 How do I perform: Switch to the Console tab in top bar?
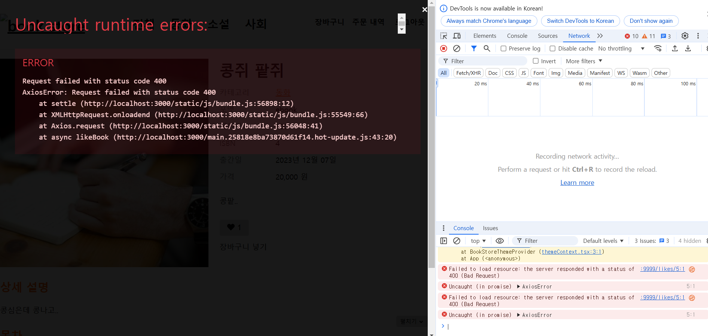tap(517, 36)
